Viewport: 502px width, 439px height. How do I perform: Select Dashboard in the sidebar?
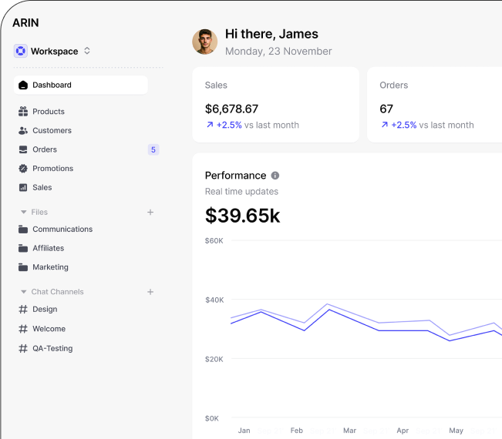pyautogui.click(x=80, y=85)
